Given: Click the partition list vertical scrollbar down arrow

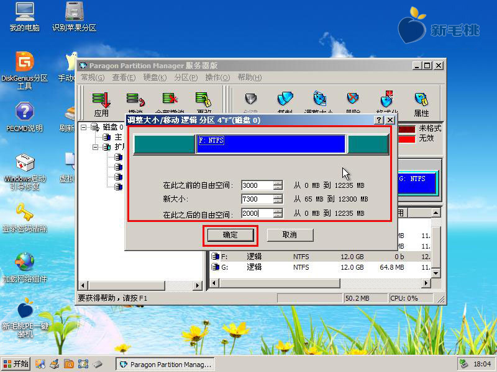Looking at the screenshot, I should pyautogui.click(x=436, y=273).
